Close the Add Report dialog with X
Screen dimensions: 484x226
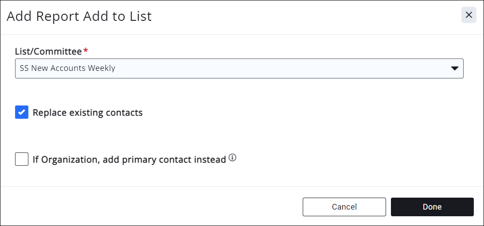pyautogui.click(x=468, y=16)
